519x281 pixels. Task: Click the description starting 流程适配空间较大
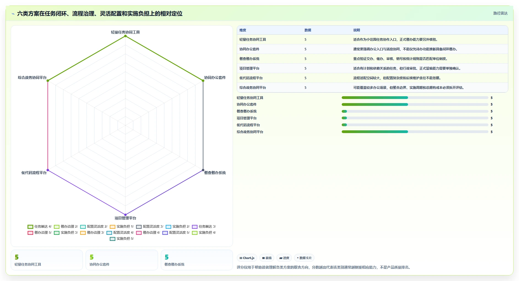[397, 78]
